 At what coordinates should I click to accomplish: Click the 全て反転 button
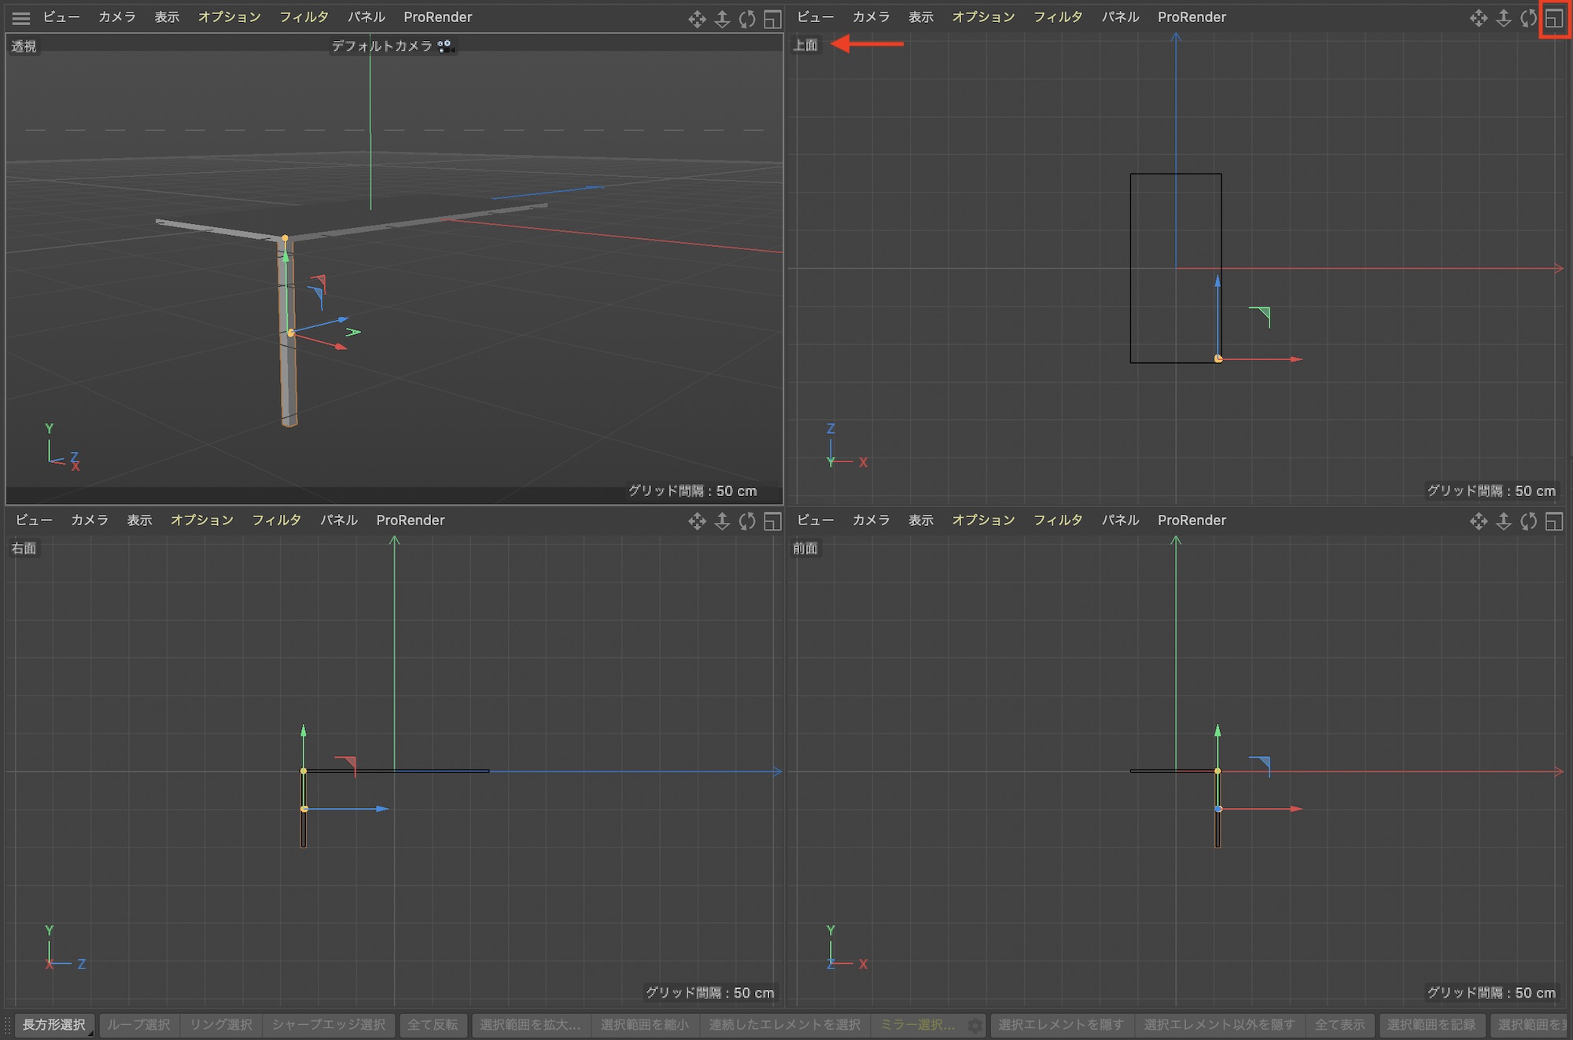pyautogui.click(x=433, y=1025)
